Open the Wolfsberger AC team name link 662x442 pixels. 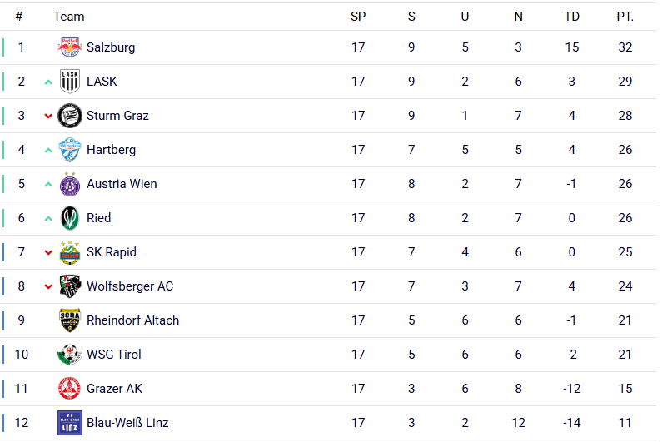click(130, 286)
